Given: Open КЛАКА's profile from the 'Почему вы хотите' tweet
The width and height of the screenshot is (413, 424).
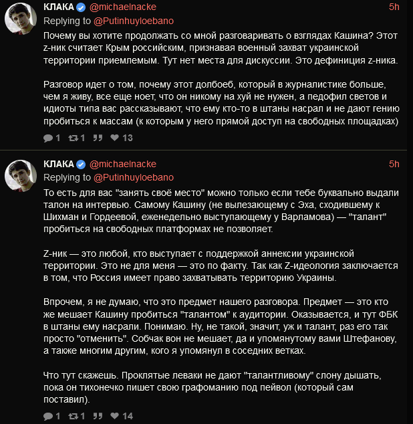Looking at the screenshot, I should pos(58,7).
